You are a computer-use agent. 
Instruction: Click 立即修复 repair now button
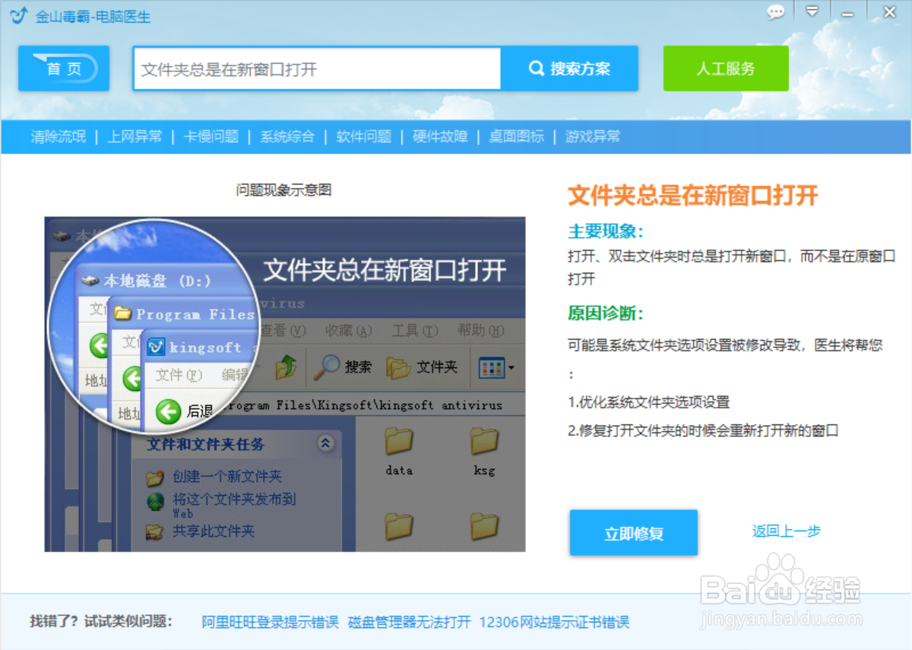(634, 533)
